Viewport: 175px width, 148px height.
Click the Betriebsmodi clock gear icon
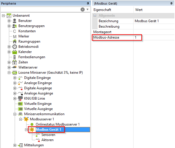click(x=15, y=47)
